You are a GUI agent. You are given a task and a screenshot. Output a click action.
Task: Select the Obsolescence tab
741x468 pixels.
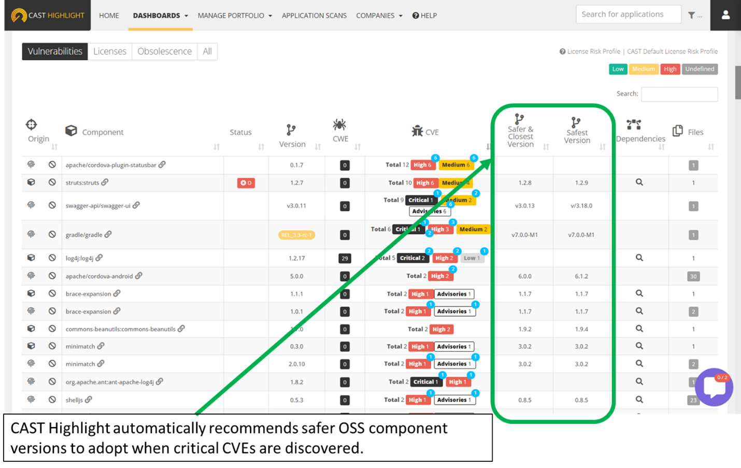(x=164, y=51)
